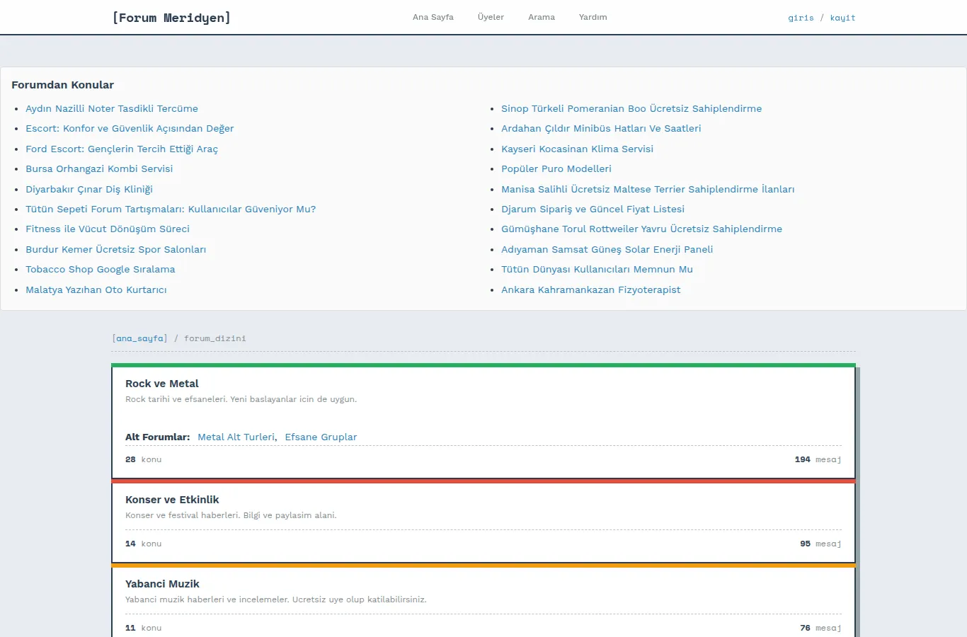Open topic Aydın Nazilli Noter Tasdikli Tercüme
This screenshot has width=967, height=637.
pos(112,108)
